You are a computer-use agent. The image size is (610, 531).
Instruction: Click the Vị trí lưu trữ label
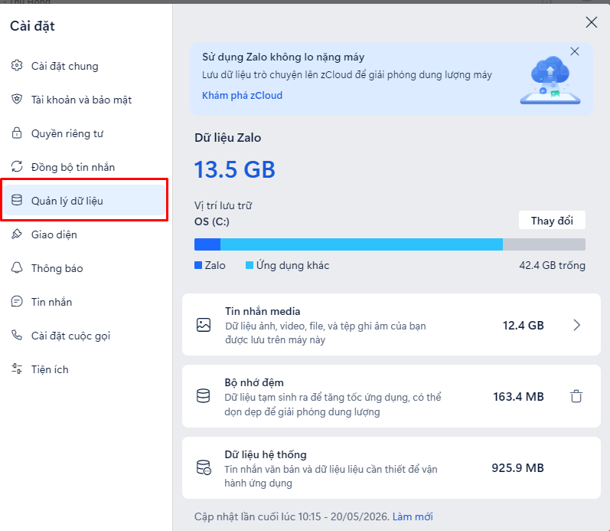[223, 205]
